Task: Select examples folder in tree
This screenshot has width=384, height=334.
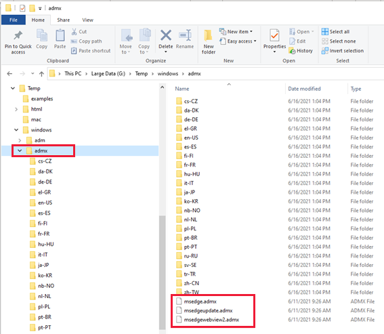Action: (38, 99)
